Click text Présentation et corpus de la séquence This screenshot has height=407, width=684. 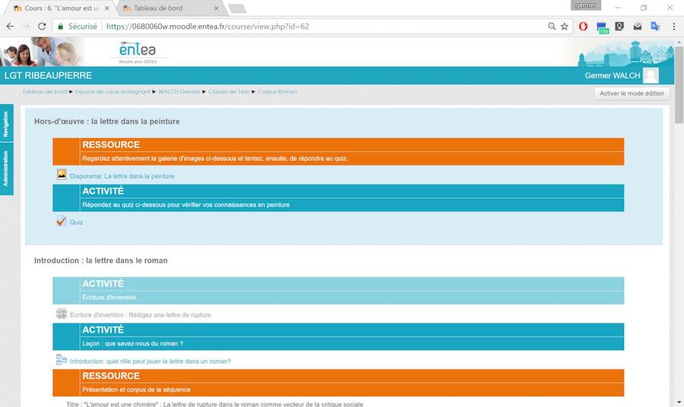coord(136,390)
